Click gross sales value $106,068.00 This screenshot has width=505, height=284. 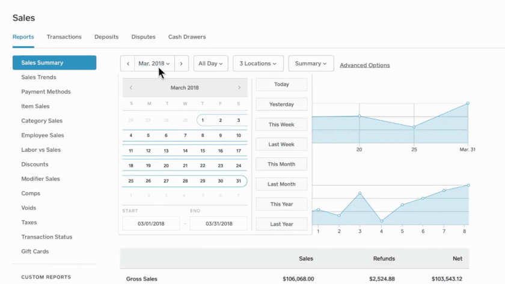tap(298, 279)
